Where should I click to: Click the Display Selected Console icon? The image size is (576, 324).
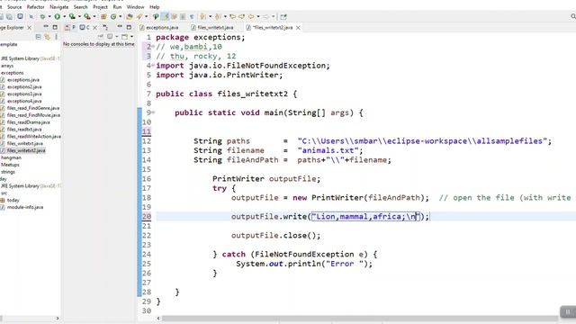point(110,37)
